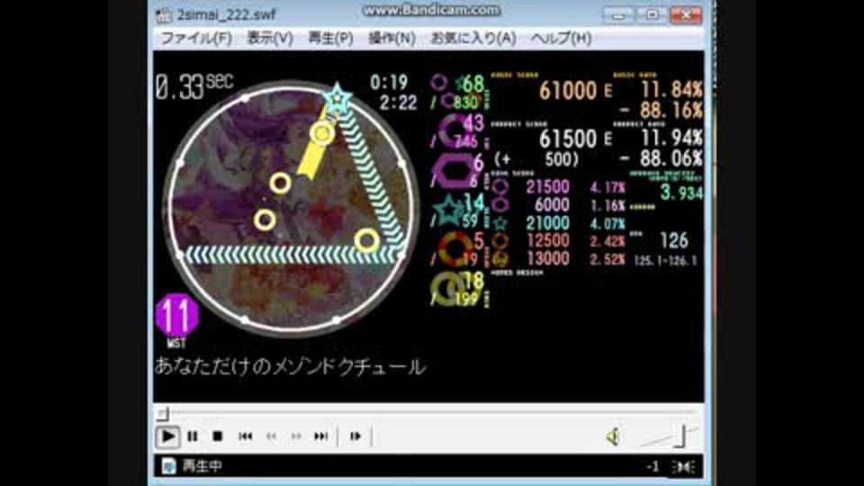Viewport: 864px width, 486px height.
Task: Click the 13000 score row
Action: click(x=558, y=258)
